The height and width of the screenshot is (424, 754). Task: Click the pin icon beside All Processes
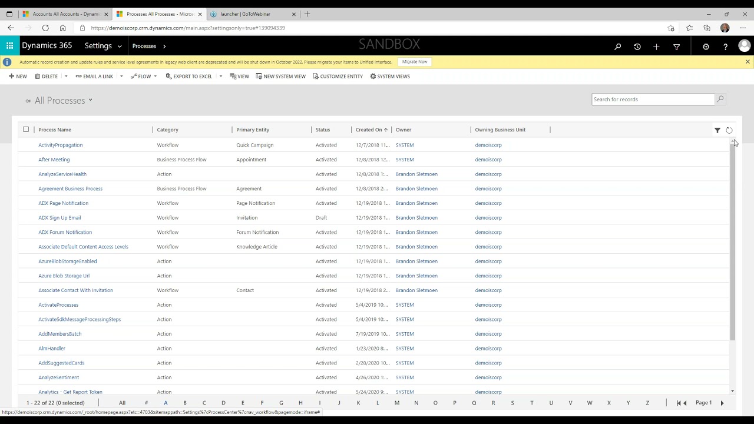(28, 101)
